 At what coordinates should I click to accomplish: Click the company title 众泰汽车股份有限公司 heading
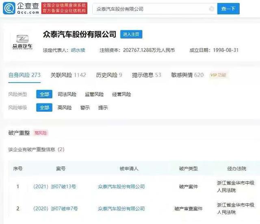80,34
